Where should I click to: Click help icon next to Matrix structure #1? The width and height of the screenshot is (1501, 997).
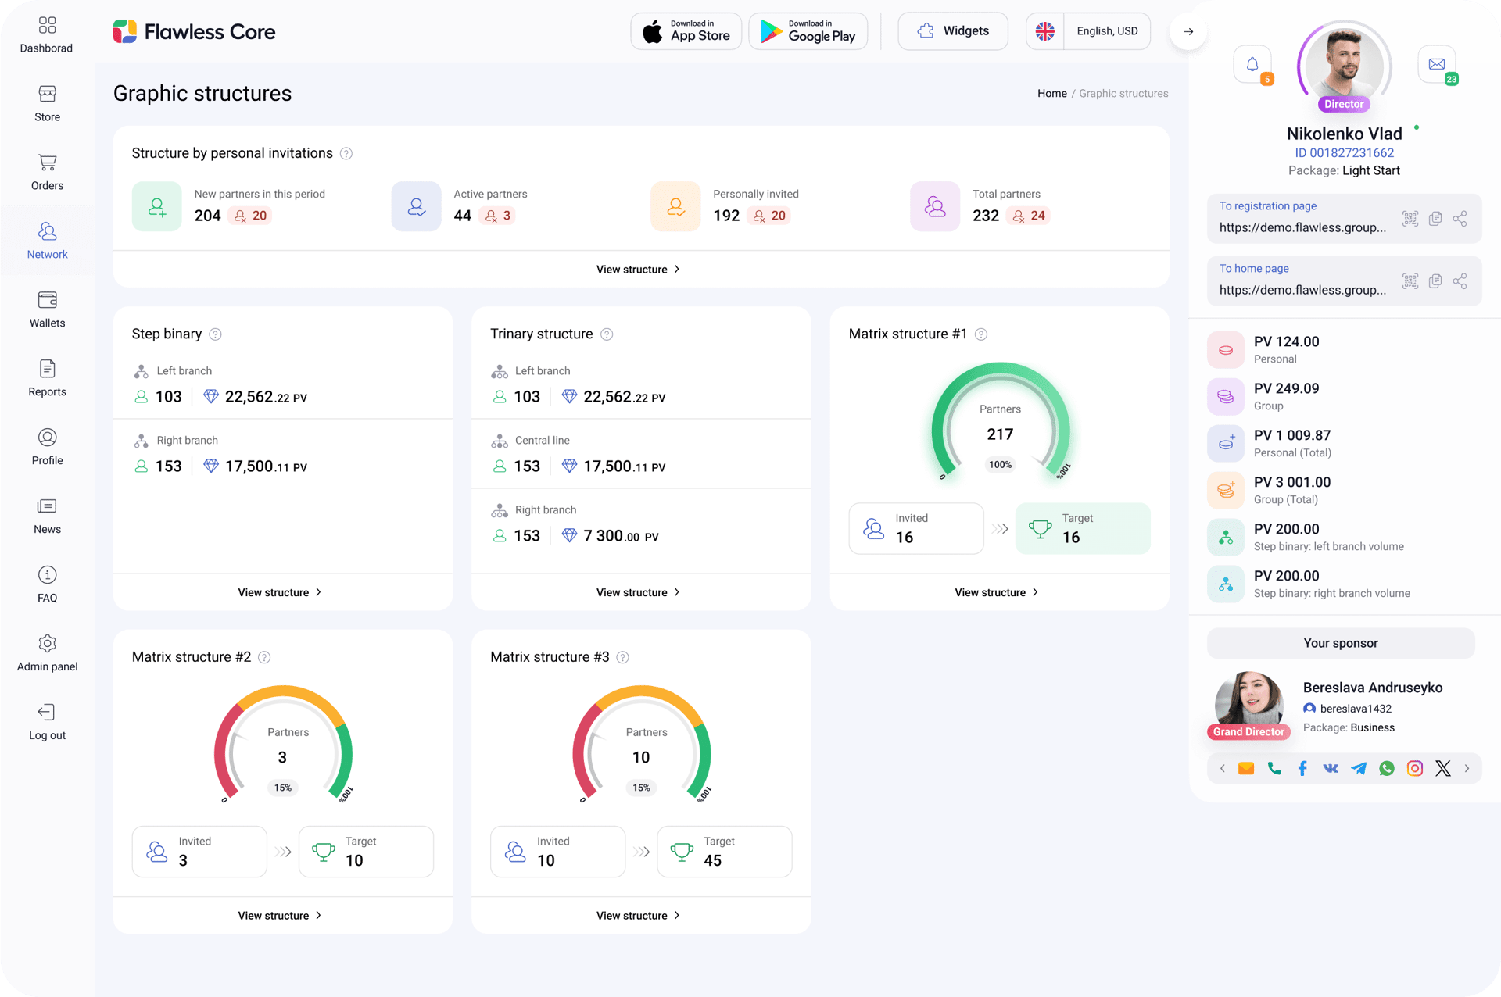tap(981, 334)
